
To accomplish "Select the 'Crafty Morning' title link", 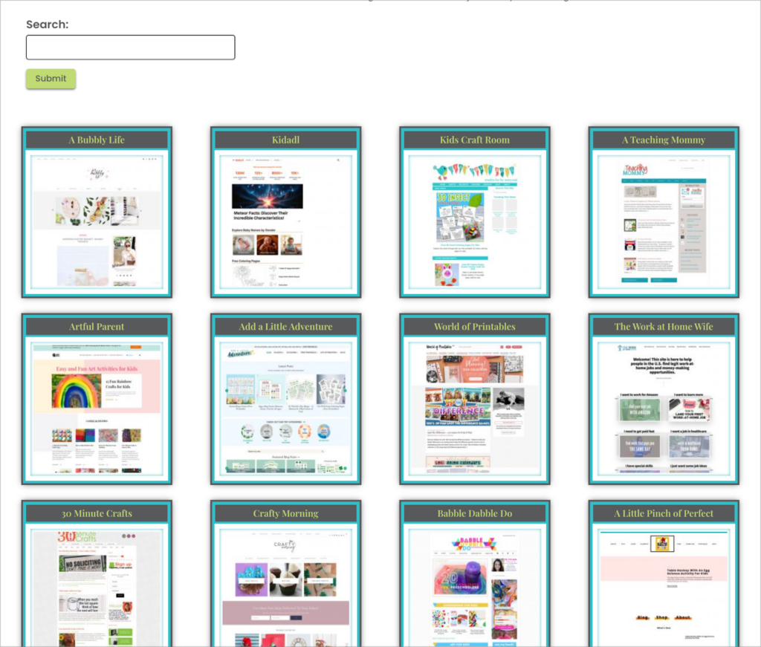I will (285, 513).
